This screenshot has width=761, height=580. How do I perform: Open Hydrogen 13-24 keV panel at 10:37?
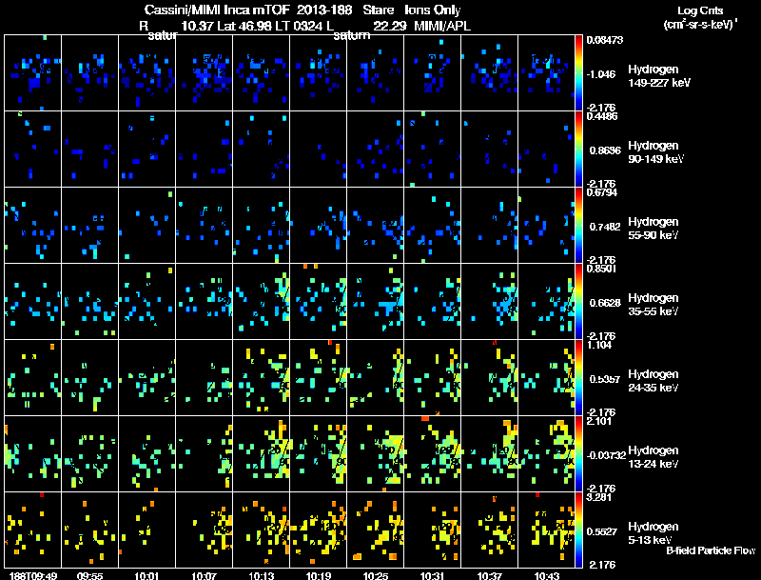pyautogui.click(x=490, y=454)
